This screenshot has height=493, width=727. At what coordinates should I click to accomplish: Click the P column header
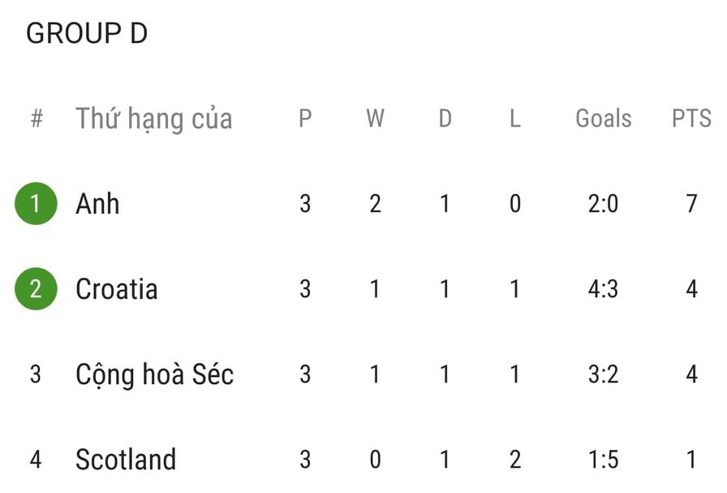305,119
